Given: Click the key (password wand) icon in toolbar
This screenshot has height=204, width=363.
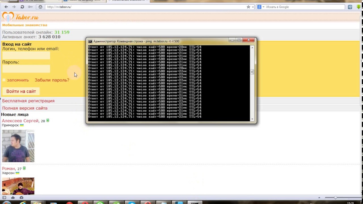Looking at the screenshot, I should click(30, 7).
